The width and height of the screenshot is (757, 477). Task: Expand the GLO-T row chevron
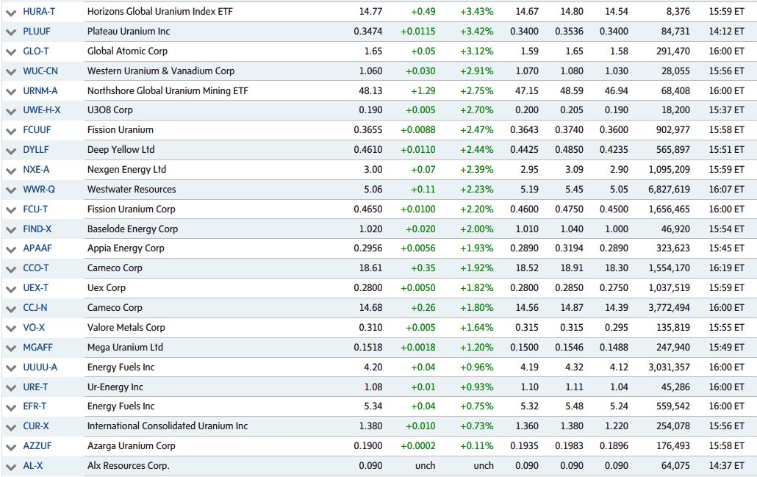pyautogui.click(x=10, y=52)
